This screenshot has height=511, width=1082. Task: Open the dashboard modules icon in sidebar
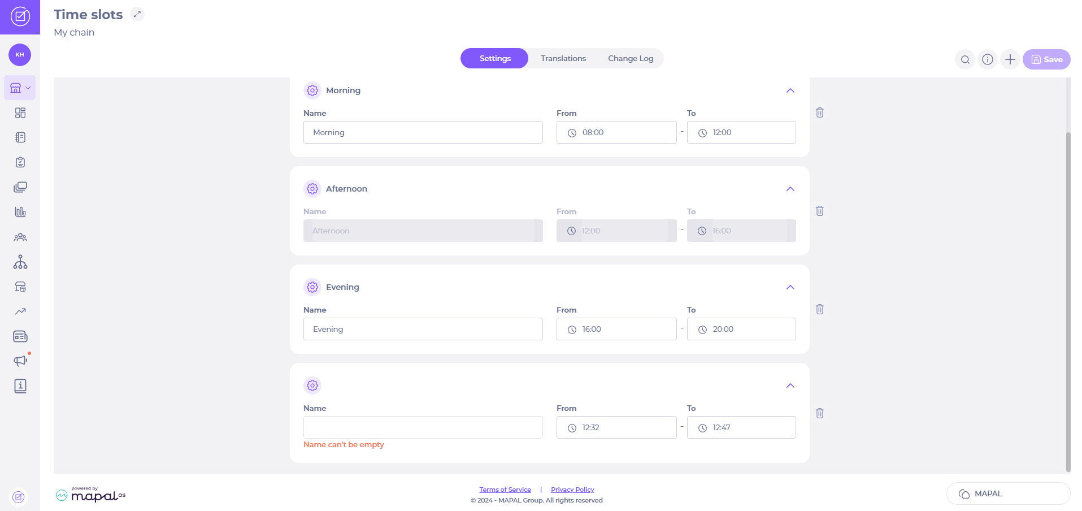20,112
